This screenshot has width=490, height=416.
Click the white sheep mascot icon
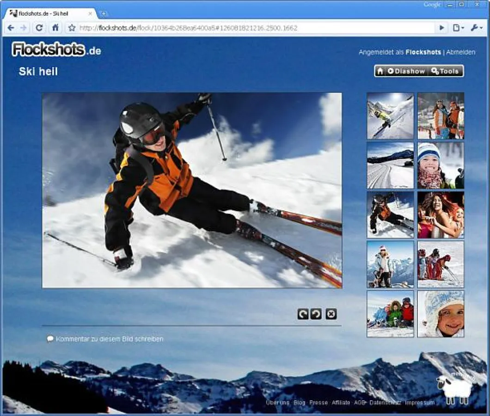(456, 388)
